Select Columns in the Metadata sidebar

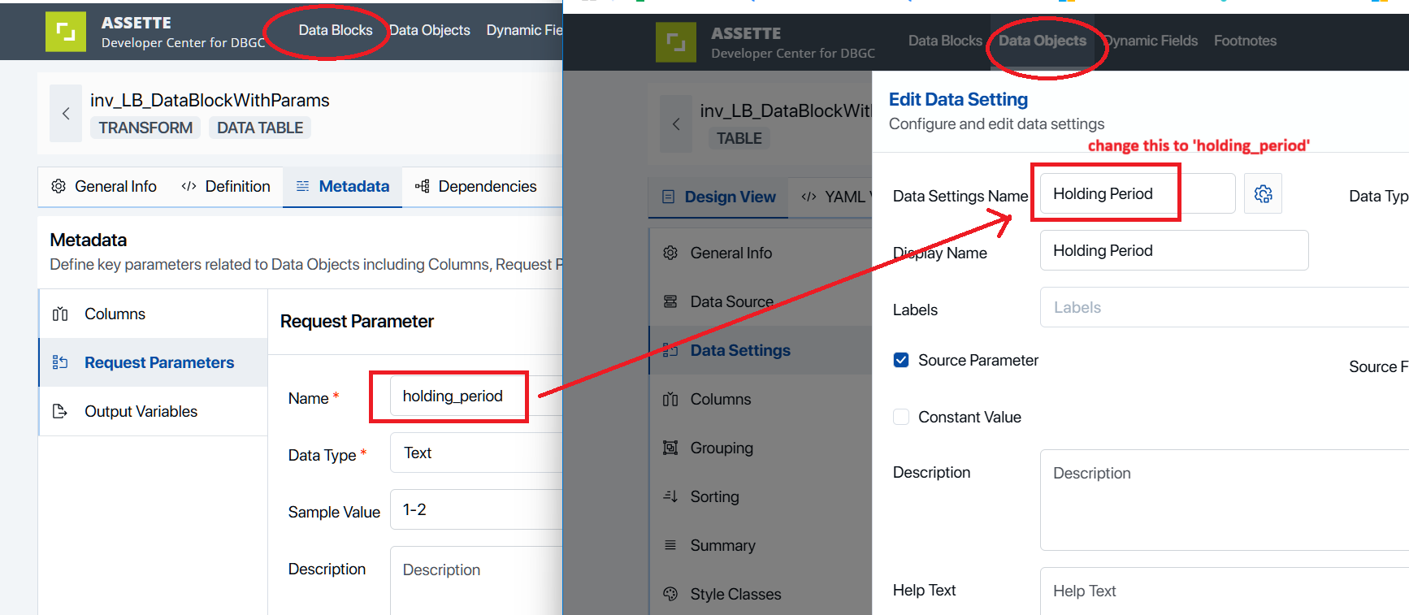pyautogui.click(x=153, y=314)
